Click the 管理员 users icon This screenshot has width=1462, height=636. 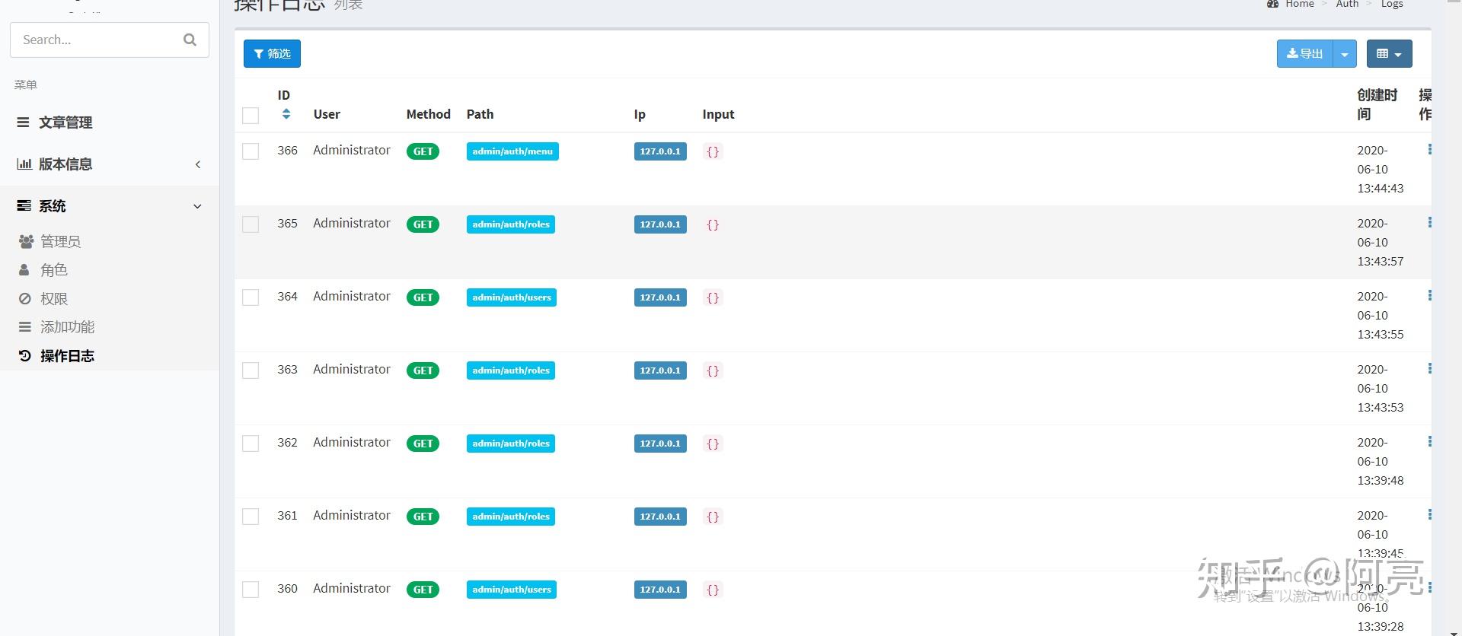[26, 241]
